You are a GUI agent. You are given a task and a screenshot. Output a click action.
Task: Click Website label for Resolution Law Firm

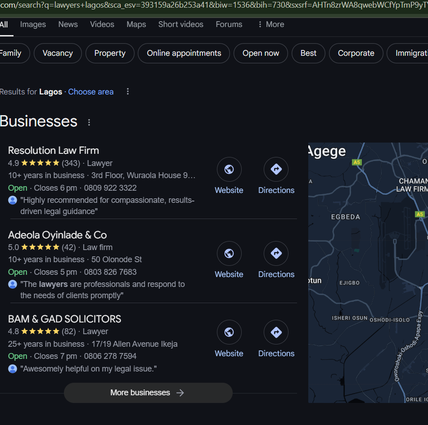click(x=229, y=190)
